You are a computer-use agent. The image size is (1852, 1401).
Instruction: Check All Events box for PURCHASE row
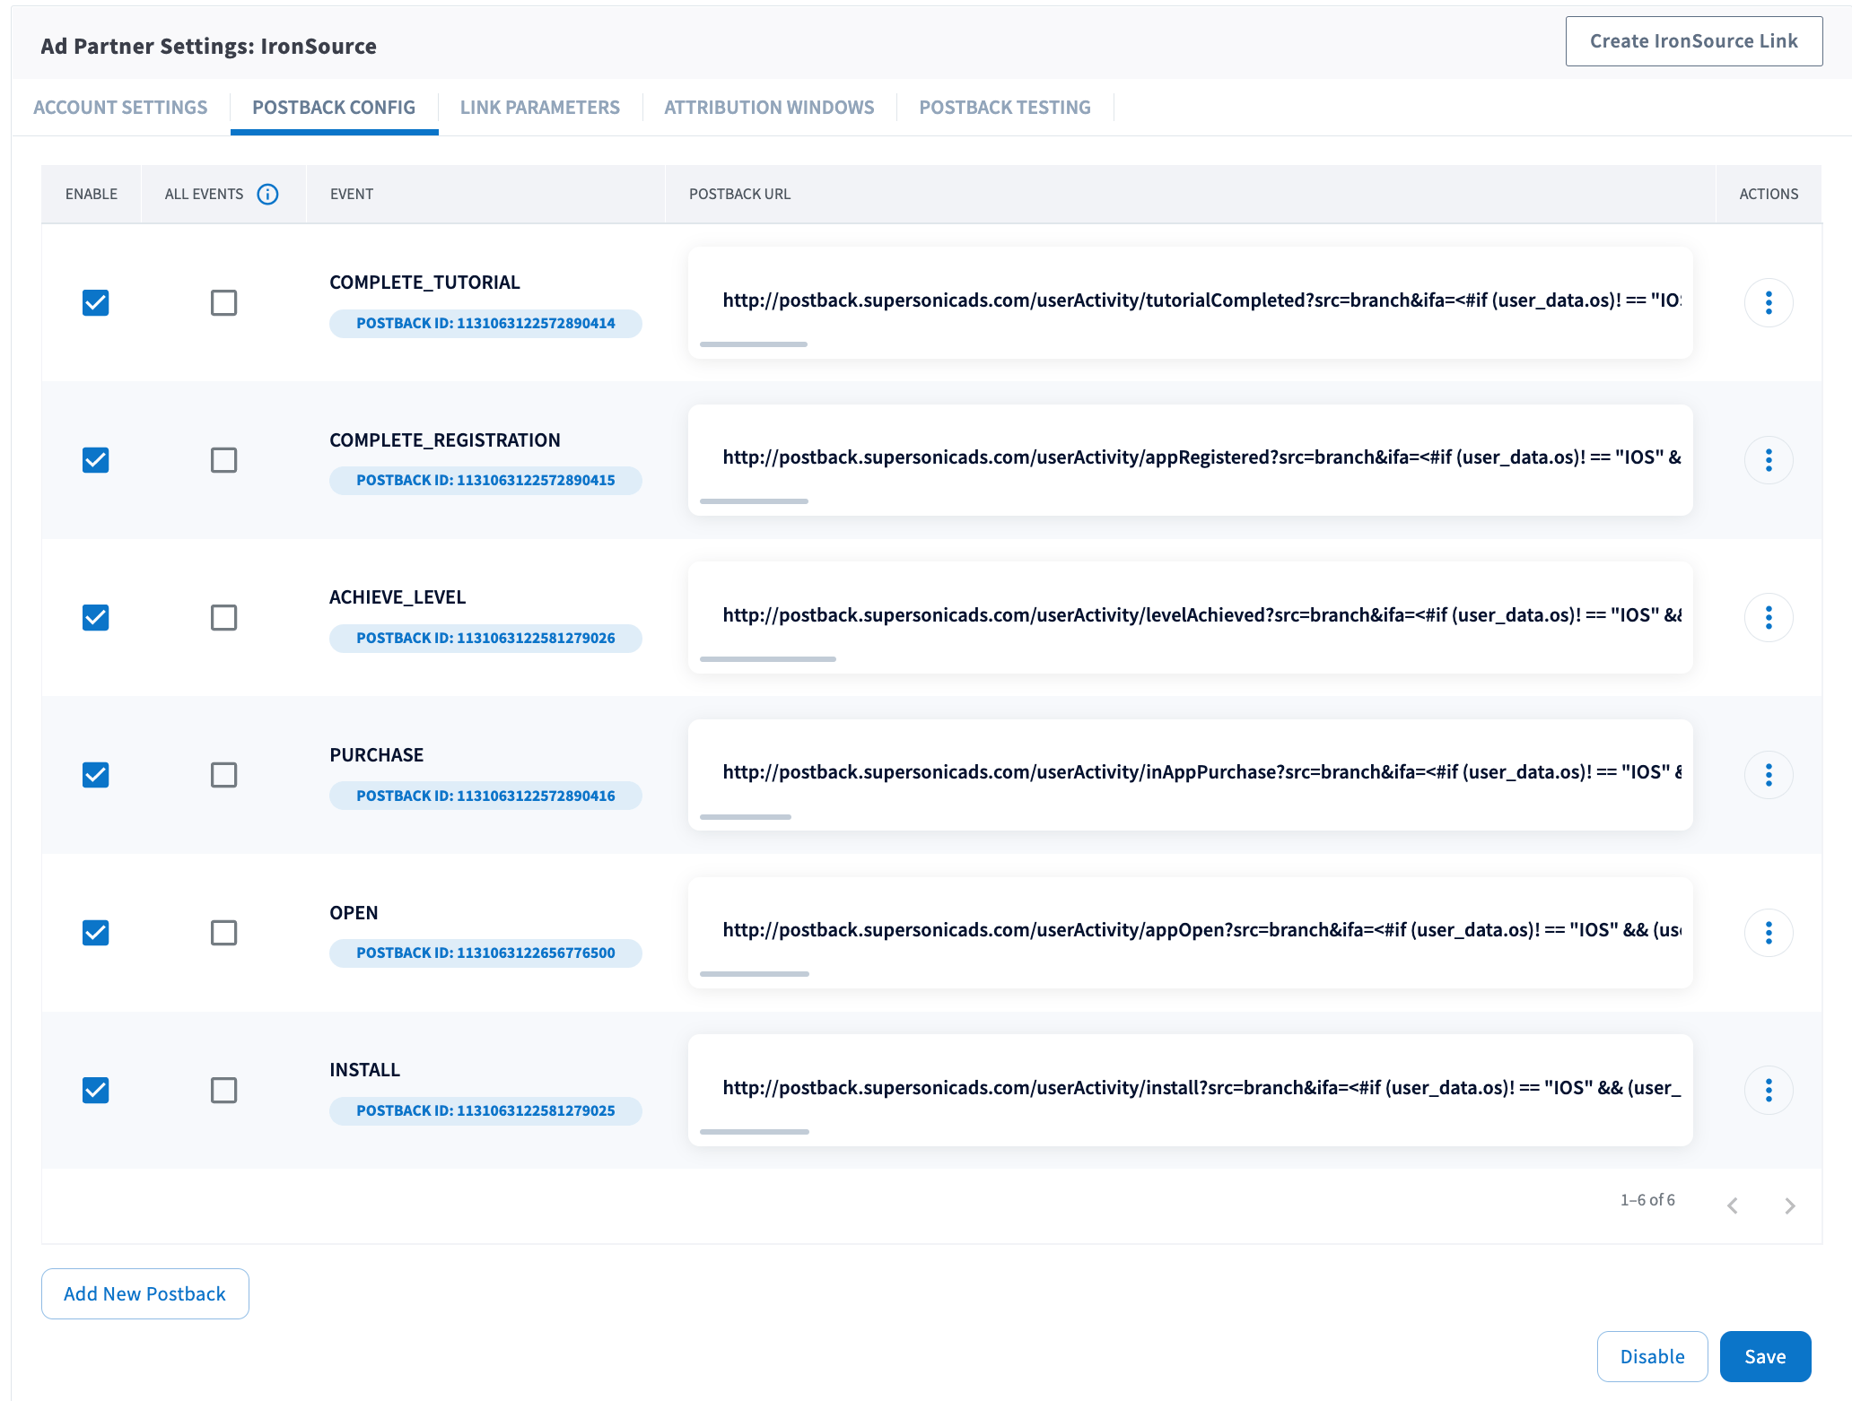click(x=223, y=775)
